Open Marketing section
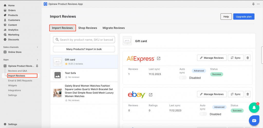Screen dimensions: 263x128 (x=14, y=35)
